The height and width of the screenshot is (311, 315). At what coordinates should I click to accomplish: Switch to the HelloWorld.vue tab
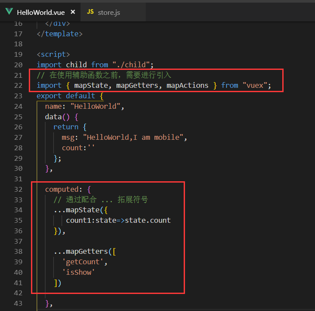[40, 12]
